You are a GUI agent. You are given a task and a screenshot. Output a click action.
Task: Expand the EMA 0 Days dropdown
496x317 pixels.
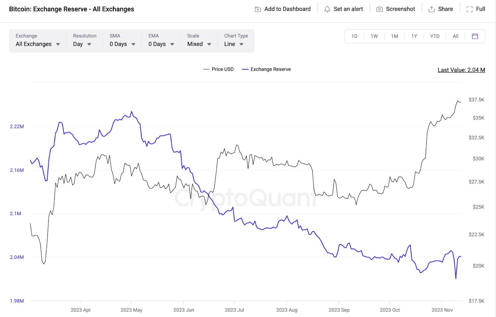click(x=161, y=44)
